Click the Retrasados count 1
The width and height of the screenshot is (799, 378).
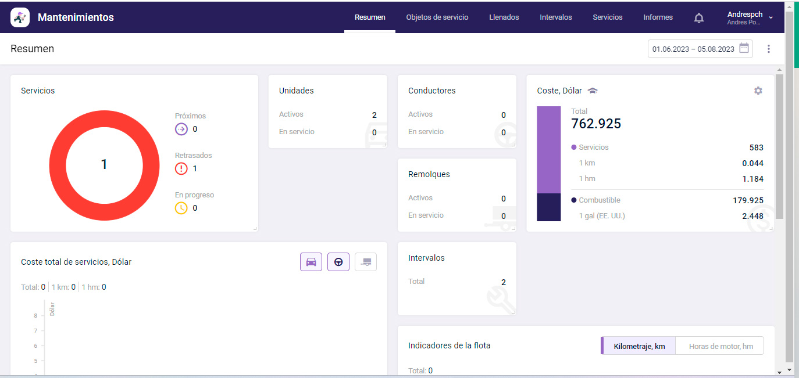[195, 168]
